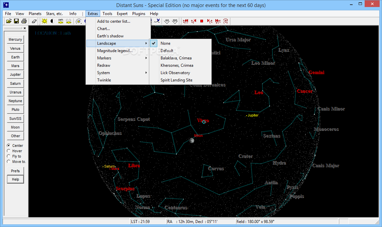This screenshot has height=227, width=382.
Task: Click step forward time icon
Action: (209, 21)
